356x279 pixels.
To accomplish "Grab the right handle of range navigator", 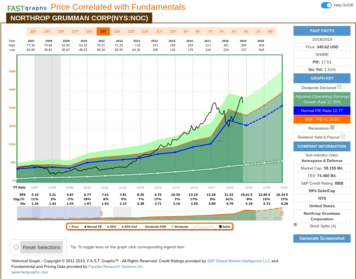I will click(x=282, y=213).
